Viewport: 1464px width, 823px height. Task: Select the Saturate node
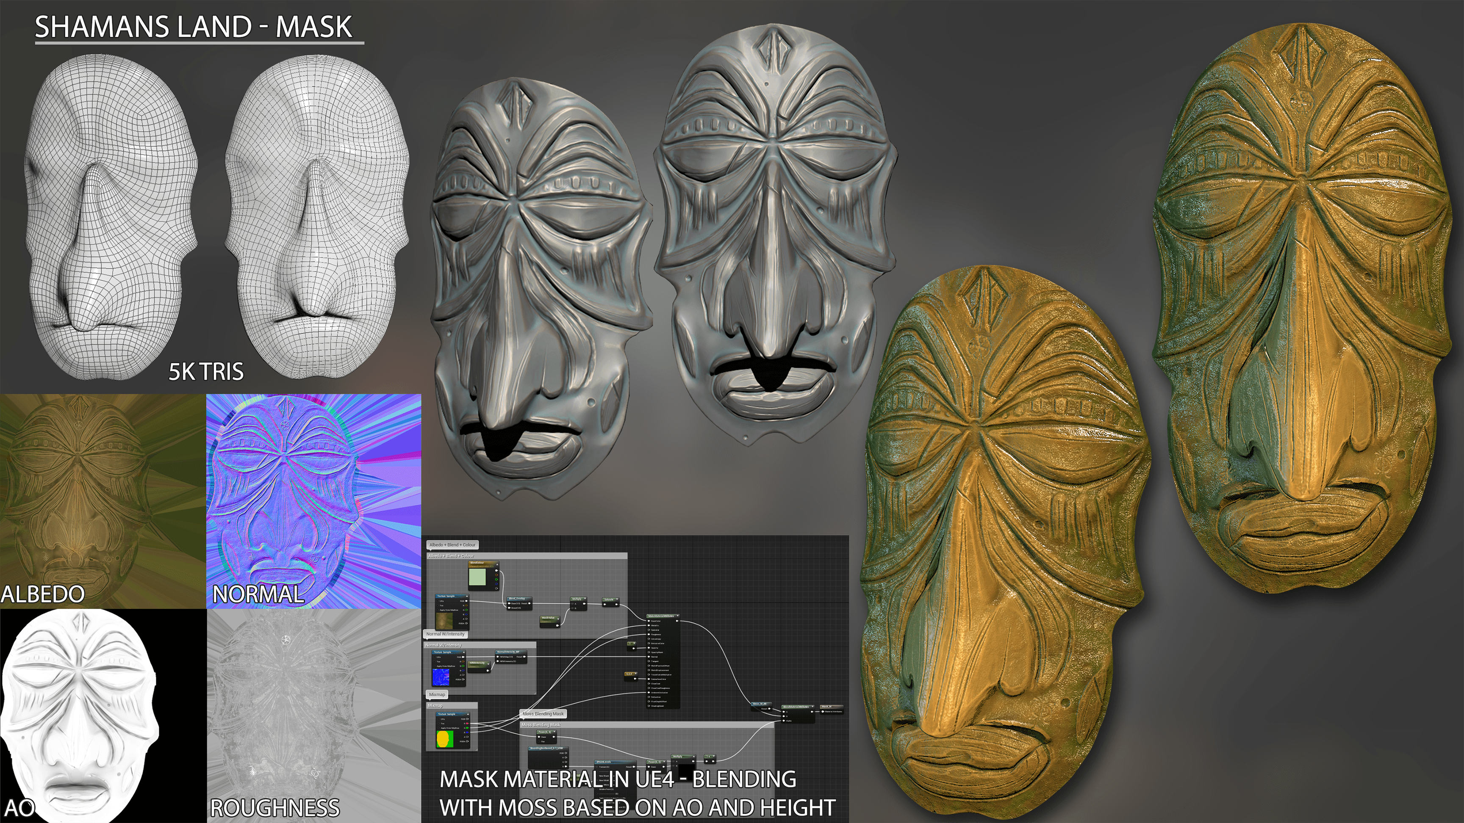click(609, 600)
